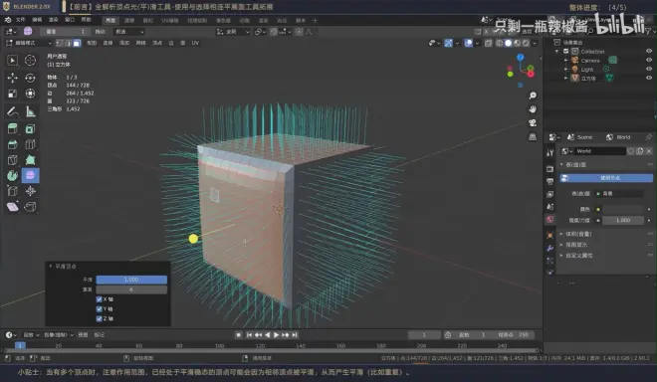Hide the Camera in the outliner
Screen dimensions: 657x382
pos(649,60)
